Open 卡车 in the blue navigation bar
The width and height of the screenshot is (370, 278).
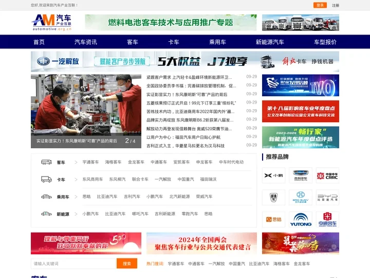[174, 42]
